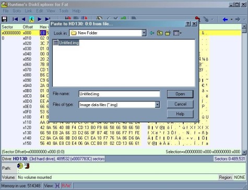This screenshot has width=248, height=190.
Task: Click Memory in use 514348 status
Action: (x=21, y=186)
